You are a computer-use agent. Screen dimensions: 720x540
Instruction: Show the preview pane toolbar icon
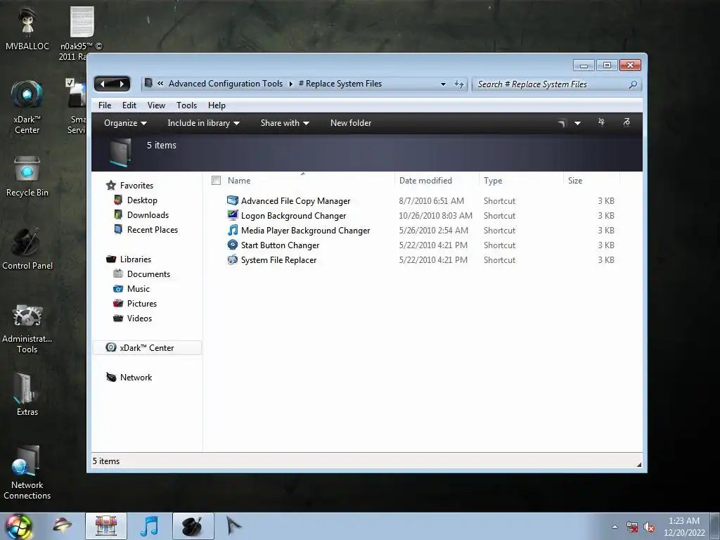(601, 122)
